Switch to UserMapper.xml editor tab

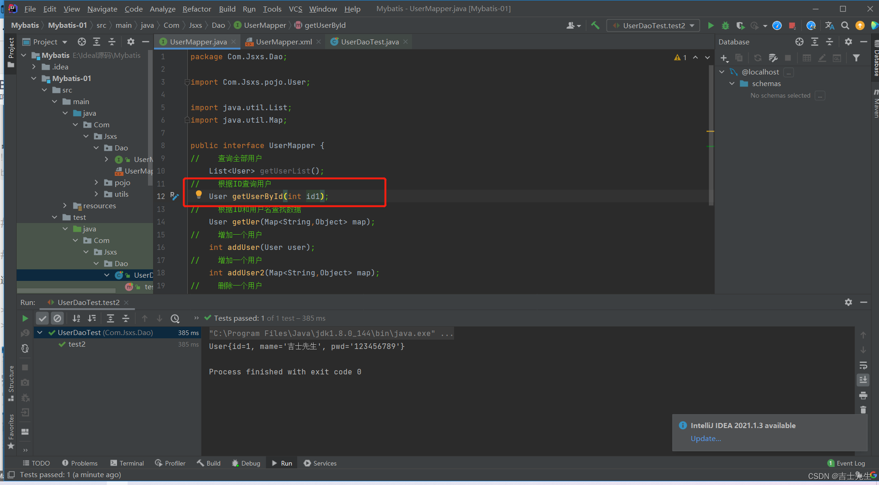pyautogui.click(x=283, y=42)
